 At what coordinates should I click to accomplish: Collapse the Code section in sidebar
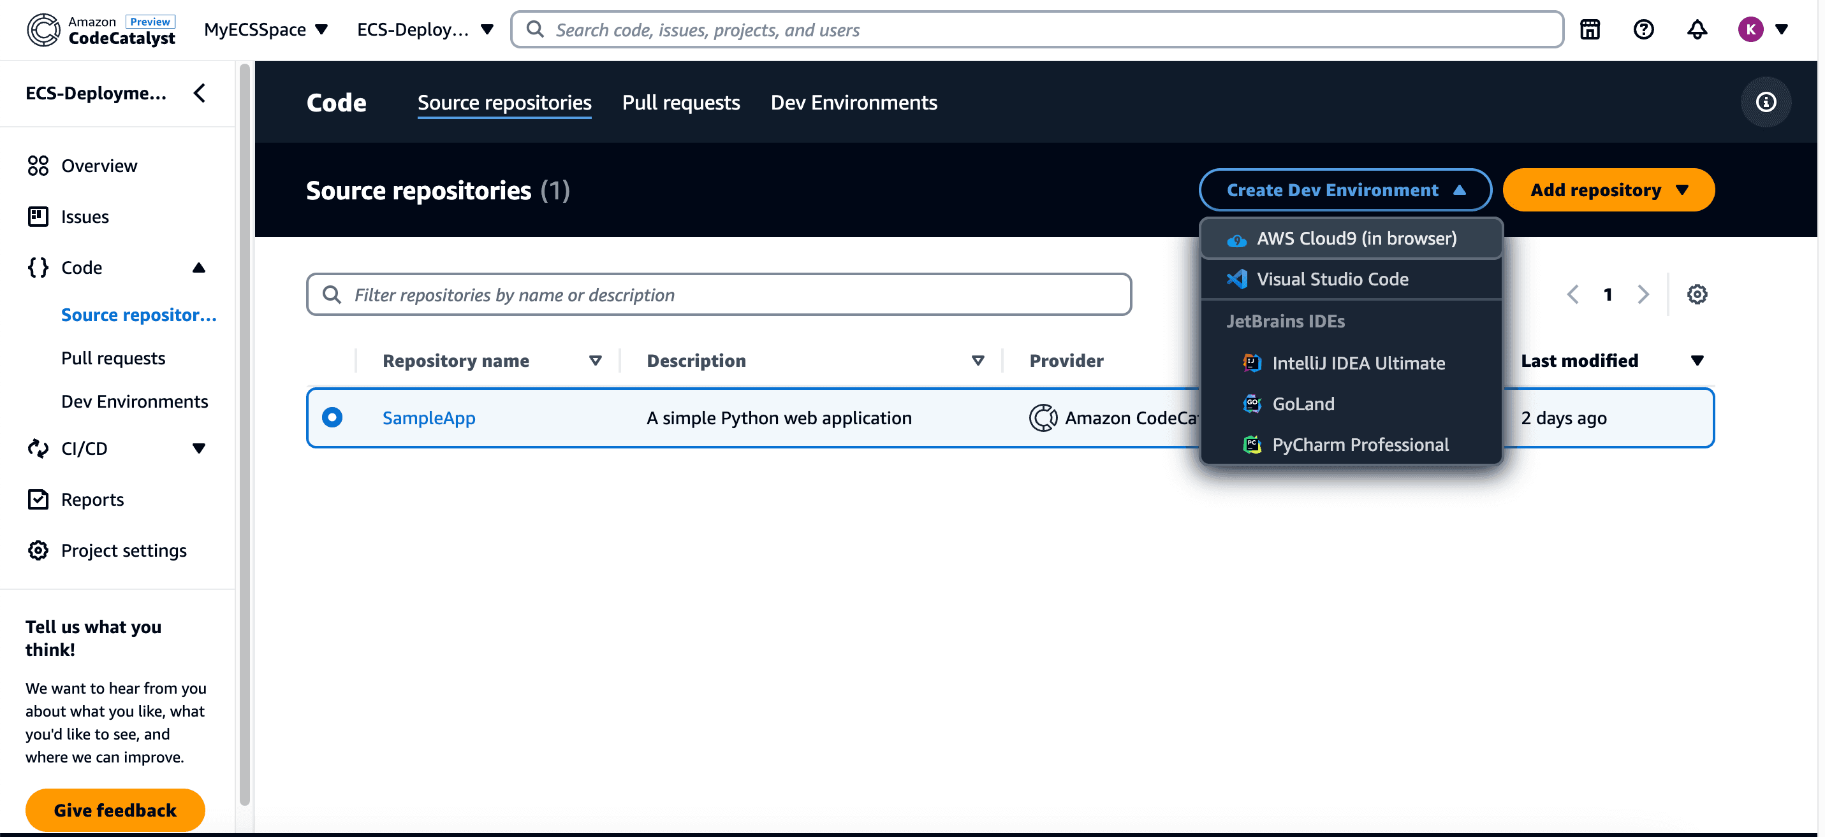tap(199, 268)
